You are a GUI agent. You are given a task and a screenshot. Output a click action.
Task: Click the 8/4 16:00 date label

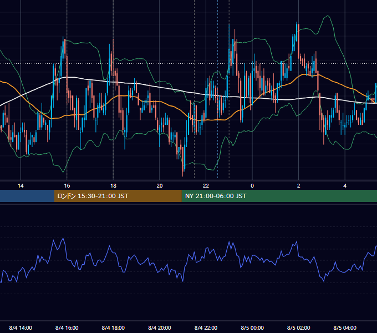(x=67, y=327)
